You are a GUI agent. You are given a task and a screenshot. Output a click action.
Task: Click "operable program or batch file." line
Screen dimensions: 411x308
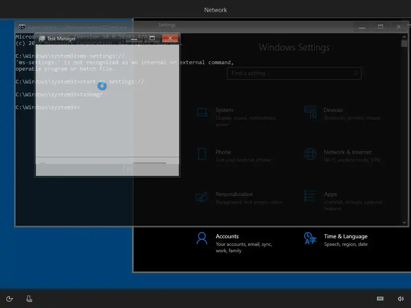(65, 69)
